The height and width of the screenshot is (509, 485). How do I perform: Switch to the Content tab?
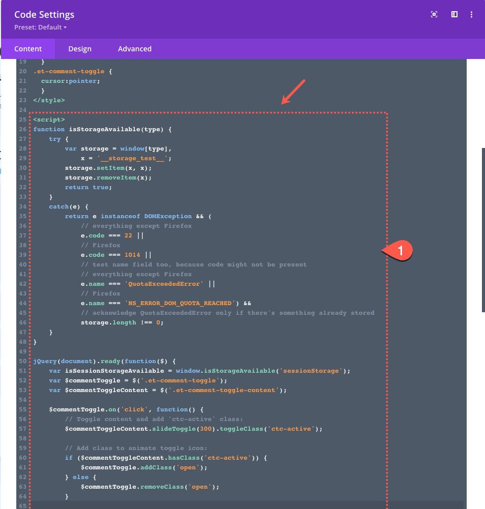pos(28,49)
